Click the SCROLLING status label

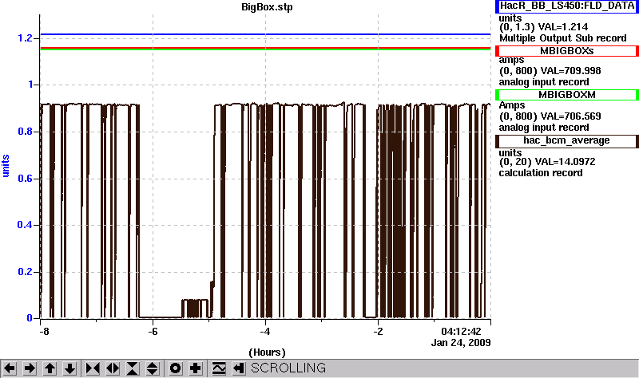(x=288, y=368)
